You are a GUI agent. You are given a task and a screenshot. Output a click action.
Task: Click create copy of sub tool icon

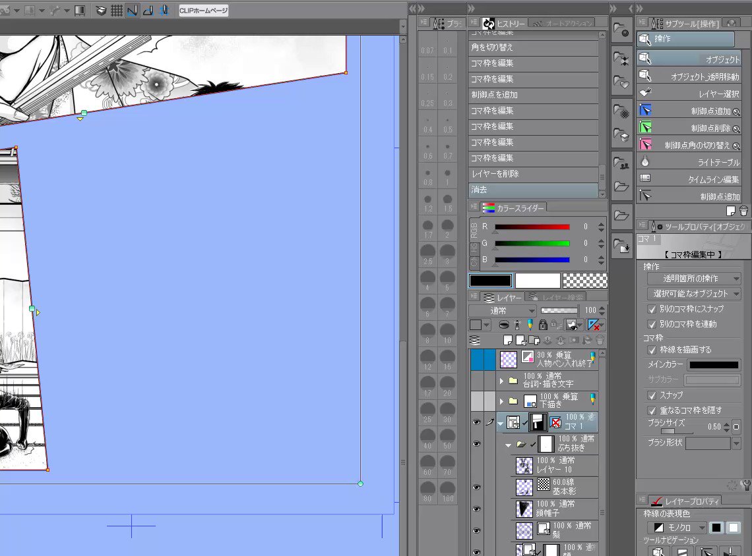coord(731,211)
